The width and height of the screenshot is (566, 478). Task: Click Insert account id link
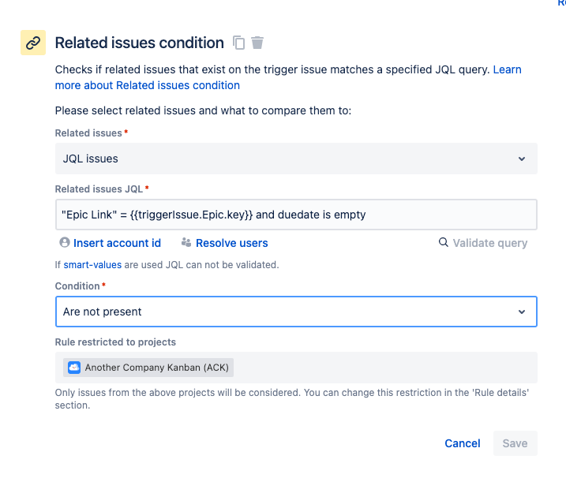tap(117, 243)
